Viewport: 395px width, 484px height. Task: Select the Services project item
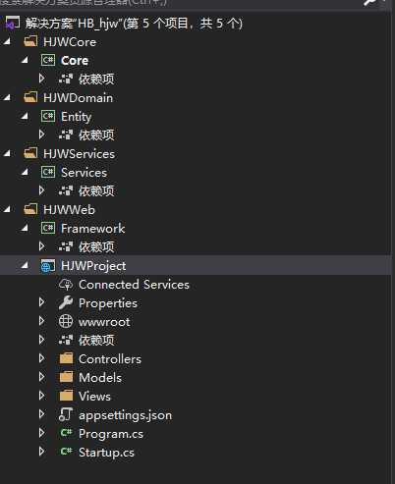[84, 173]
